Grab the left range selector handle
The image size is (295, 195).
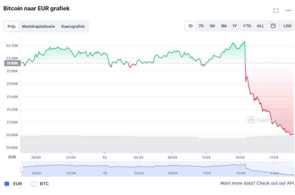pos(21,168)
